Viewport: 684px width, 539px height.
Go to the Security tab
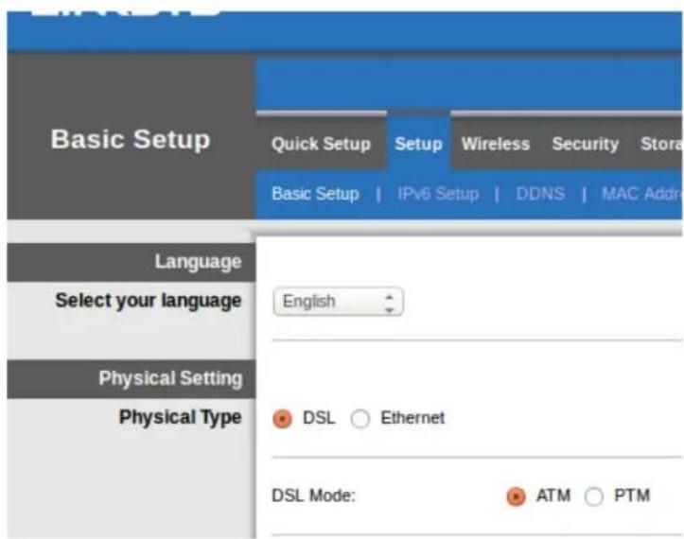(x=585, y=144)
